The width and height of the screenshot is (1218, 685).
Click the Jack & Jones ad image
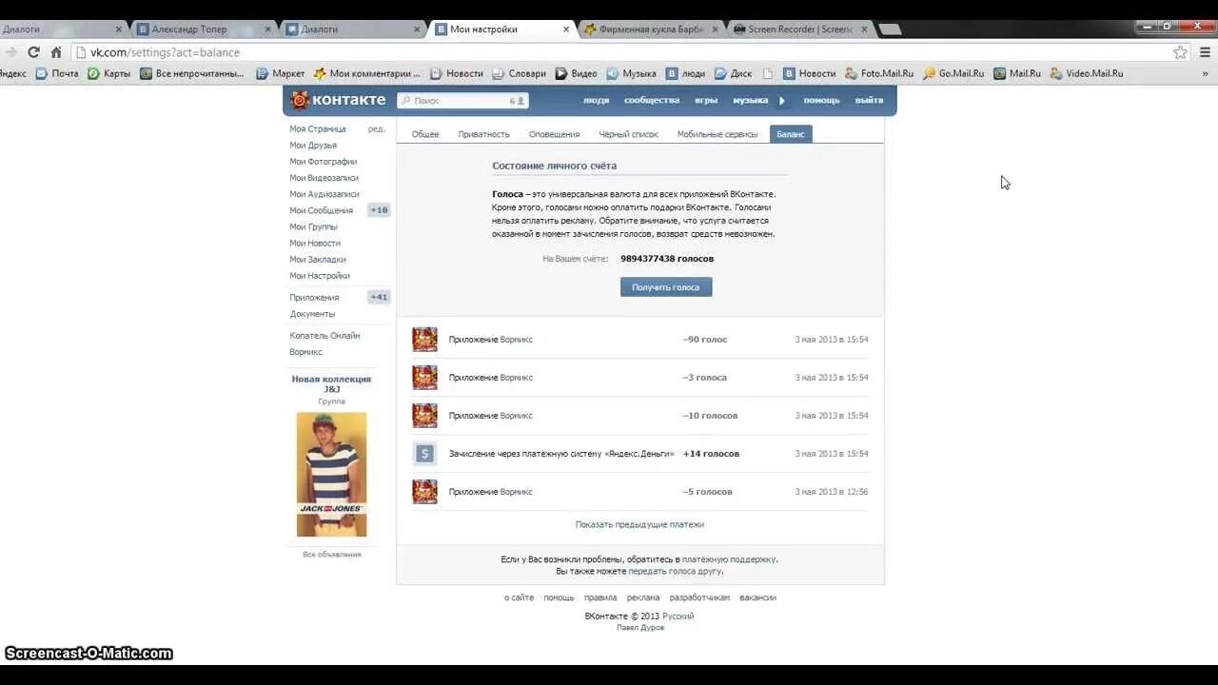tap(331, 475)
